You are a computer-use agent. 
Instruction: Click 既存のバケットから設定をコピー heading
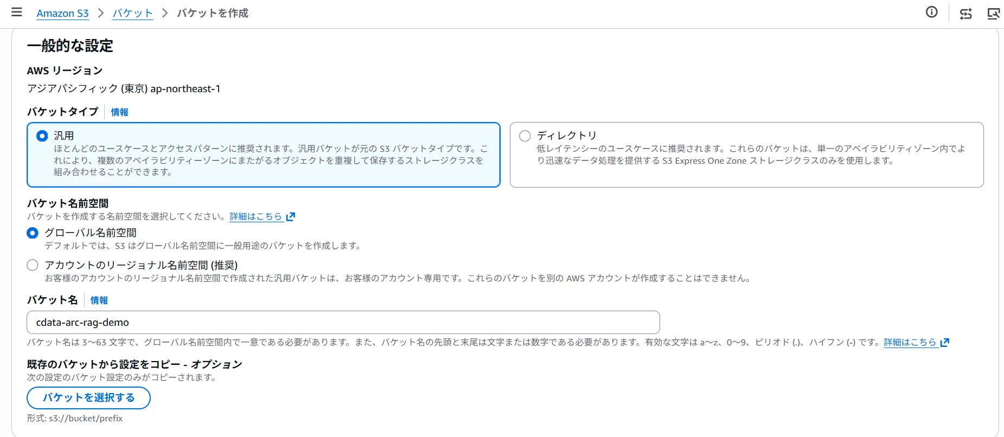135,364
